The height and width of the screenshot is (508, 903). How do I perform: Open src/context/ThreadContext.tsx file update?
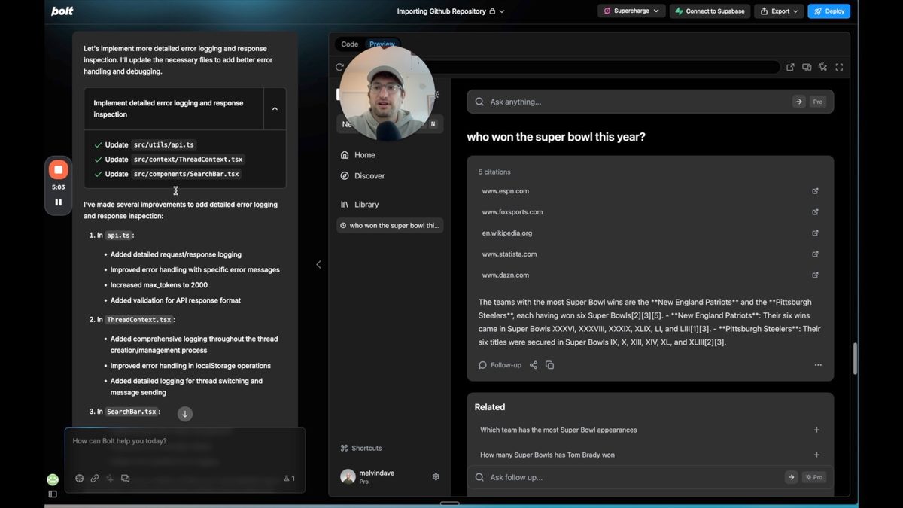(188, 160)
